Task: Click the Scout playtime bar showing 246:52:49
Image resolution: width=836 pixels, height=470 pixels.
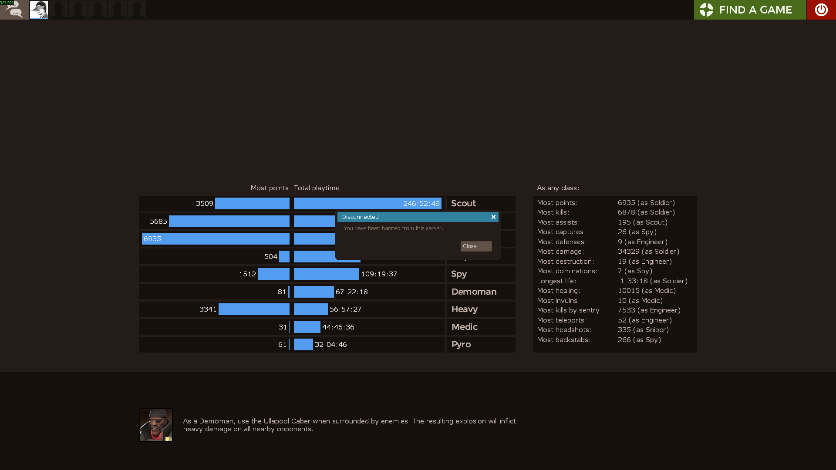Action: [367, 204]
